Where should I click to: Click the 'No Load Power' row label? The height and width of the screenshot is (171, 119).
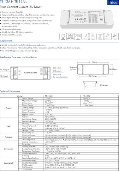coord(28,133)
